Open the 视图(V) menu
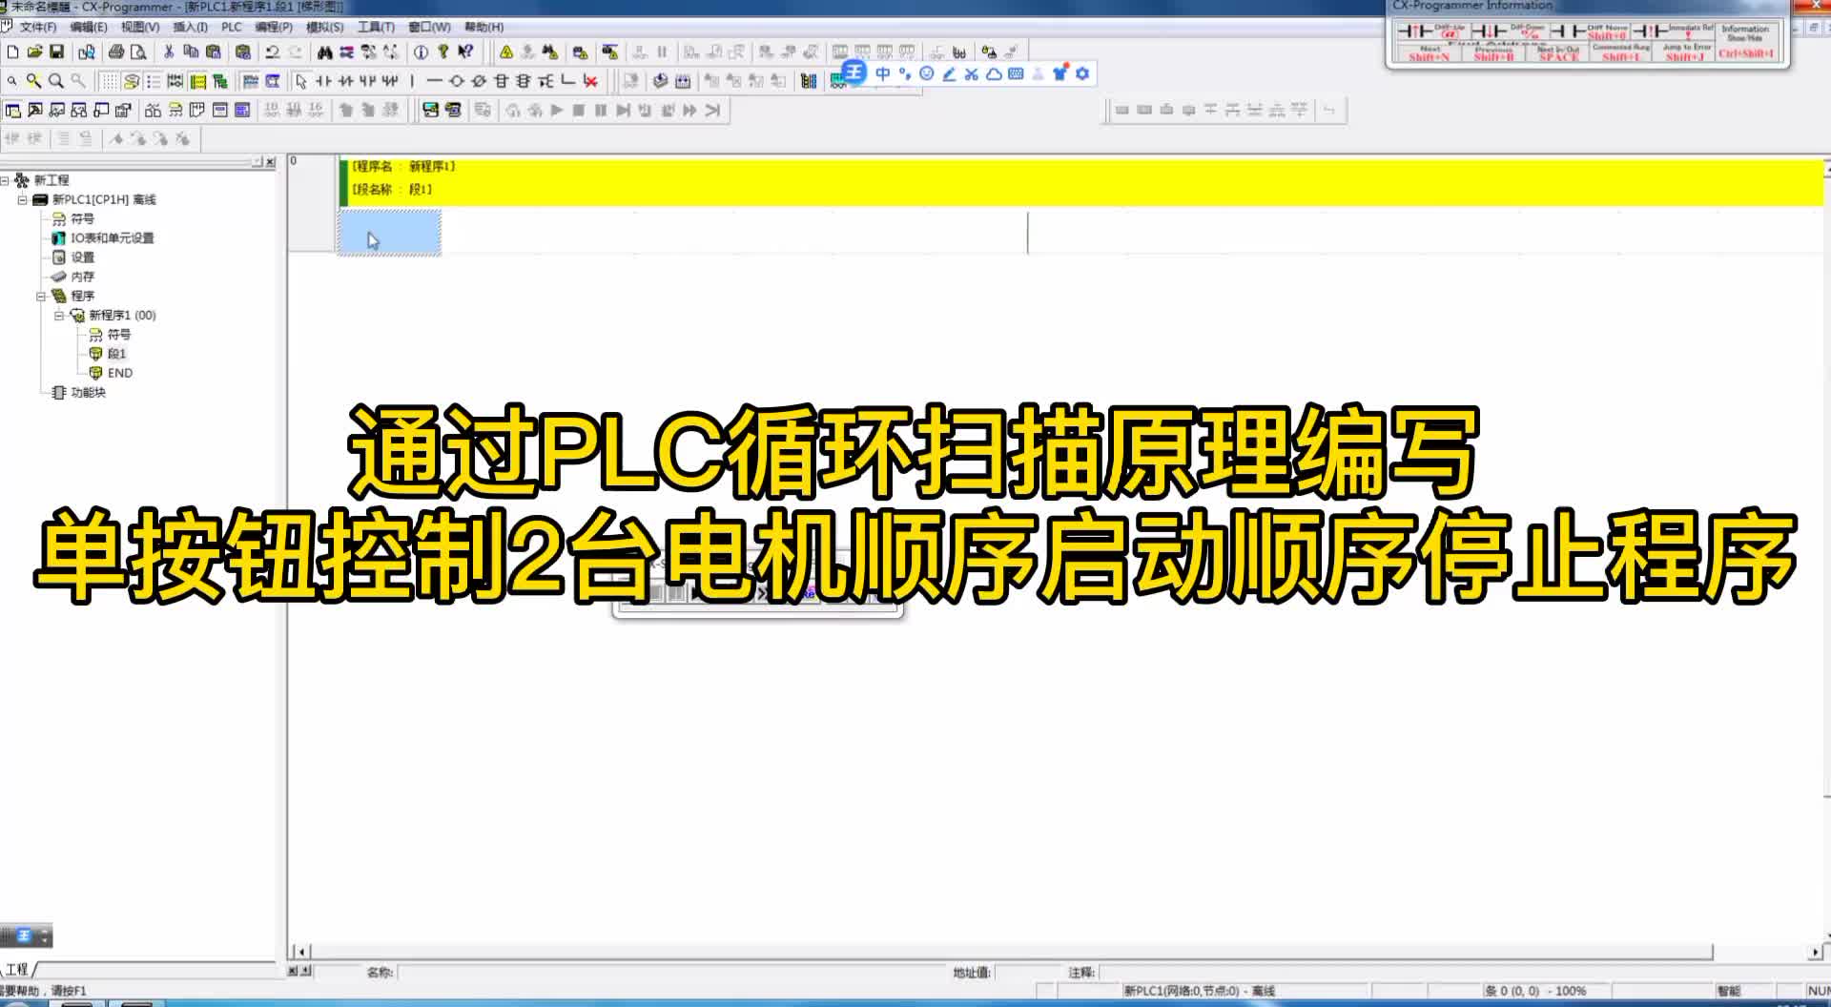Viewport: 1831px width, 1007px height. [140, 27]
